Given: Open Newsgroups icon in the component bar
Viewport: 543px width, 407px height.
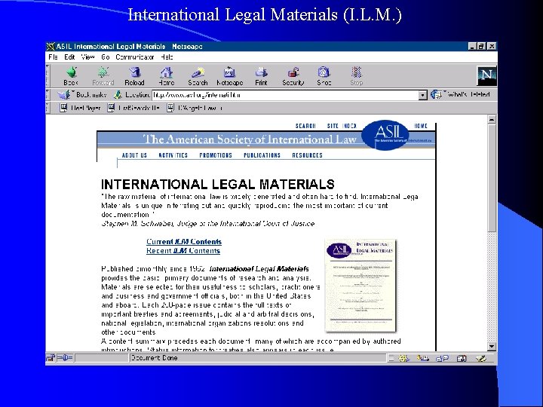Looking at the screenshot, I should tap(442, 359).
